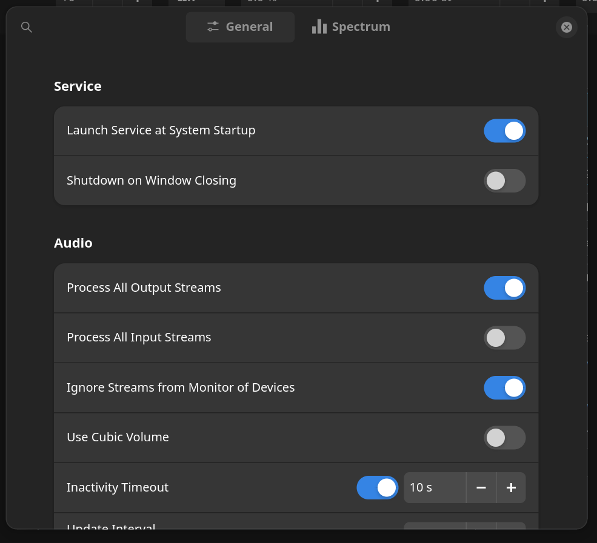This screenshot has height=543, width=597.
Task: Click the sliders icon beside General
Action: coord(212,27)
